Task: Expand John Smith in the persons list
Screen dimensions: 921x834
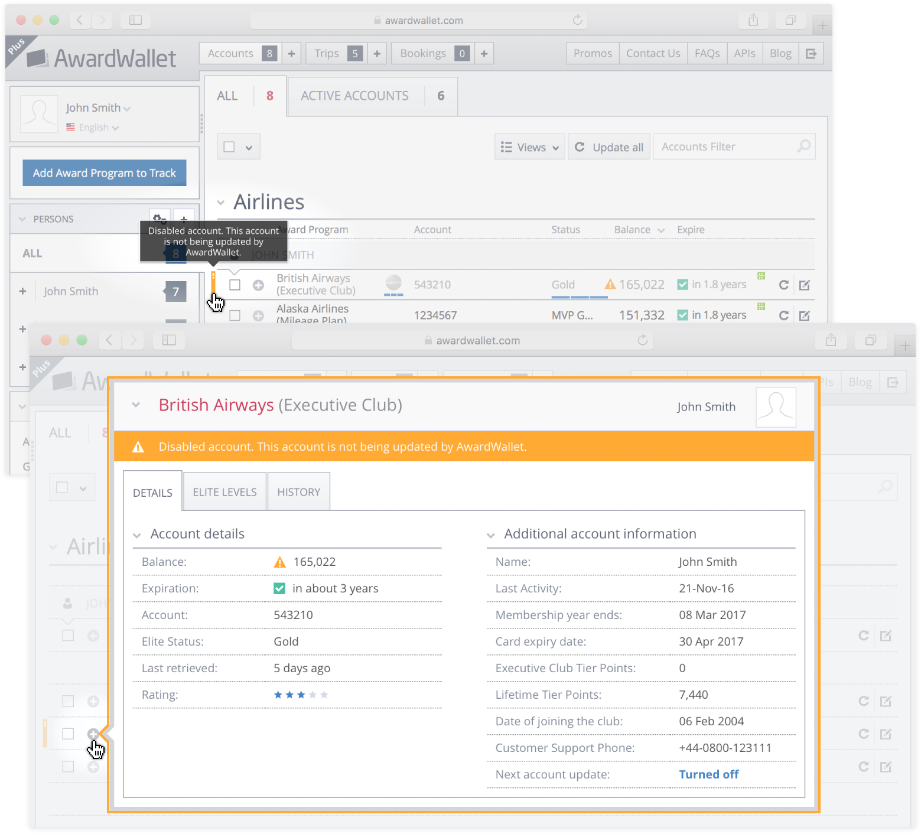Action: (22, 291)
